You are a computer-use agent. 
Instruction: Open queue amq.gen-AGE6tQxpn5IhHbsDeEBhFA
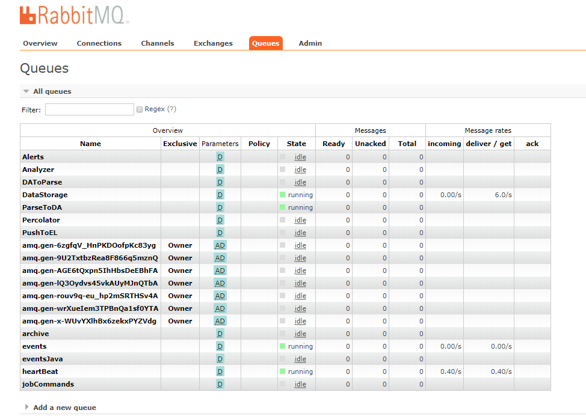coord(90,271)
